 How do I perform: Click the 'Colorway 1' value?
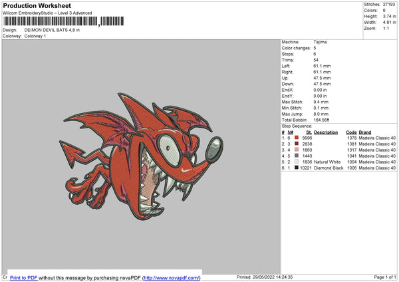coord(35,36)
